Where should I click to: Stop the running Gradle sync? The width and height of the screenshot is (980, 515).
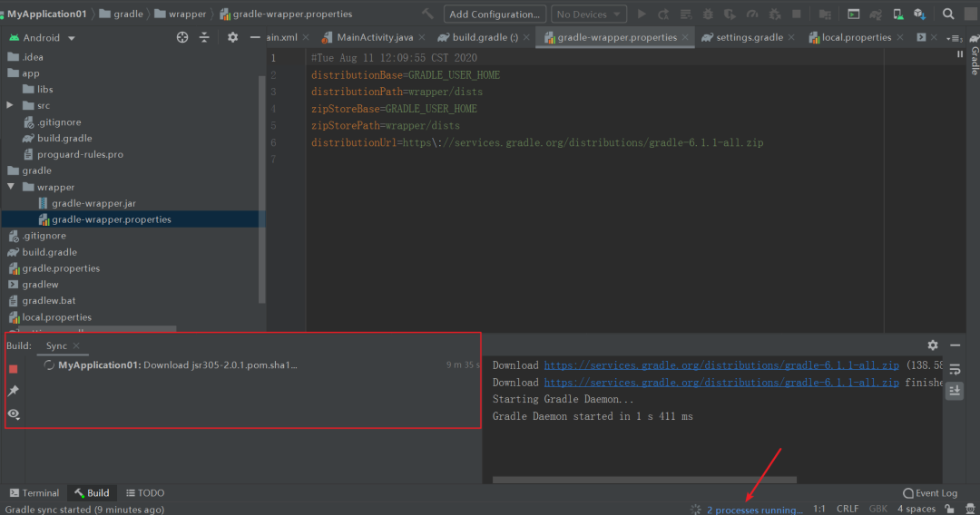point(13,369)
